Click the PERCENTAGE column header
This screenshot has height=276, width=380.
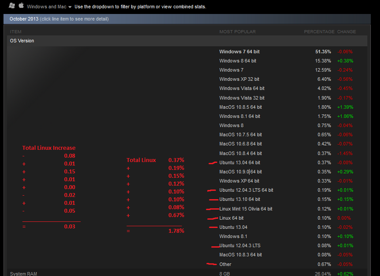pos(319,32)
